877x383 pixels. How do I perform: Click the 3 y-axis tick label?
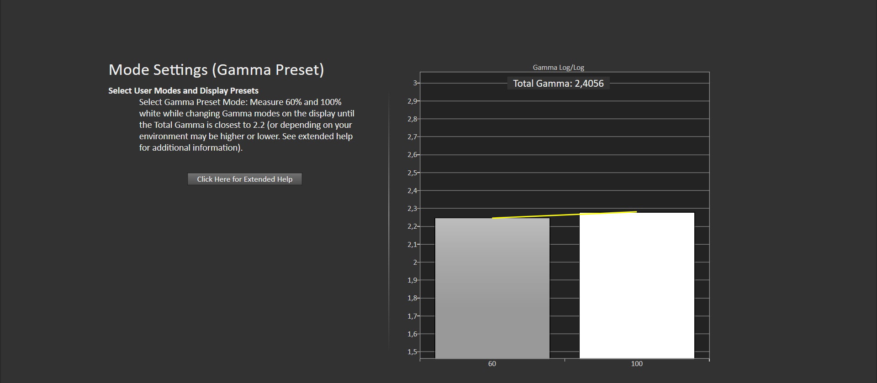pos(415,83)
